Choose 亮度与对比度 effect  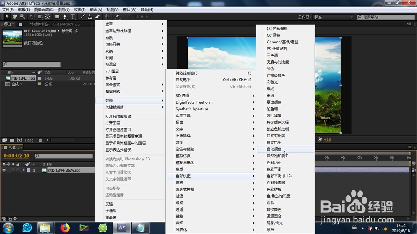pos(285,62)
